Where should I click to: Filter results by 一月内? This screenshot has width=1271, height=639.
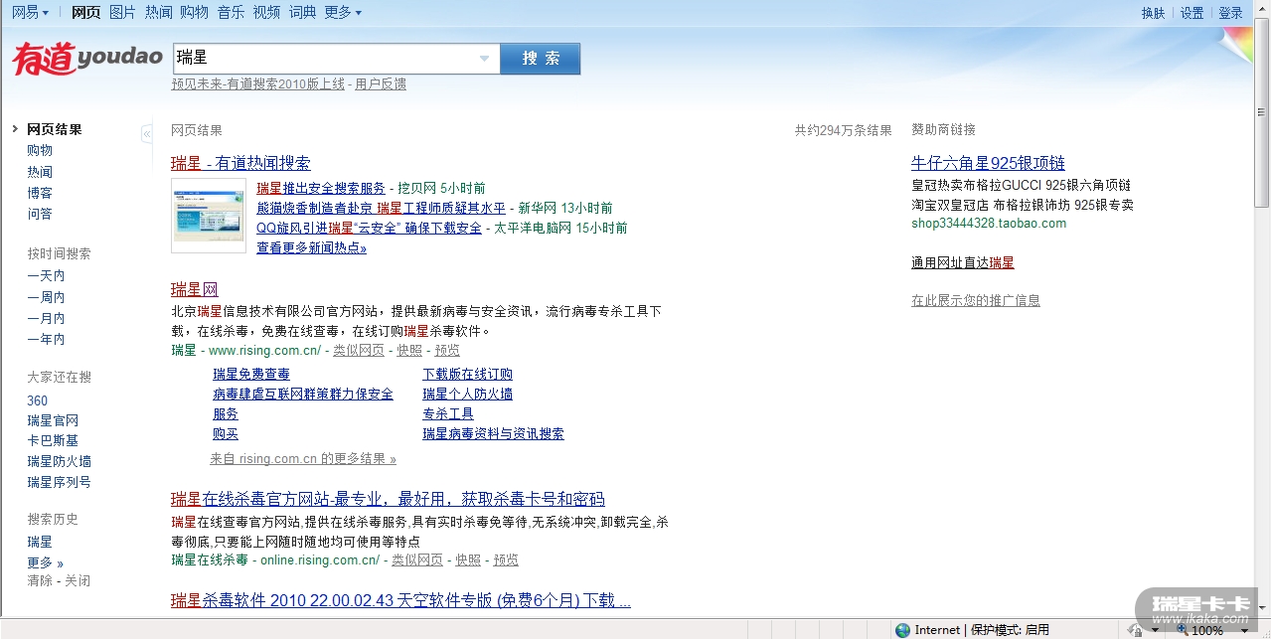46,318
